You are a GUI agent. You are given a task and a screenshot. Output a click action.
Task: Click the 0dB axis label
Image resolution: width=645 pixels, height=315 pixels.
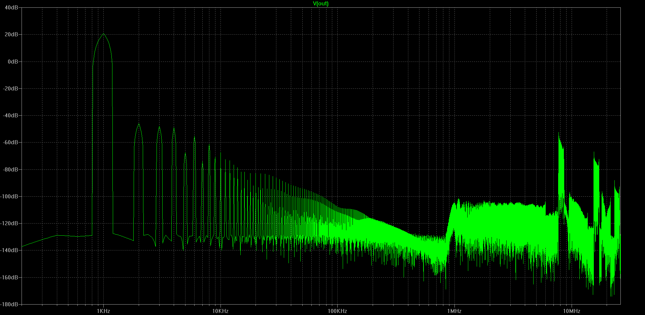(13, 62)
